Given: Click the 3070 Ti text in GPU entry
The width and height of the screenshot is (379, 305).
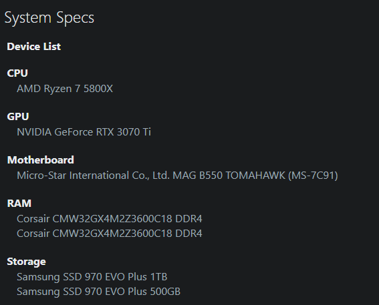Looking at the screenshot, I should (134, 132).
